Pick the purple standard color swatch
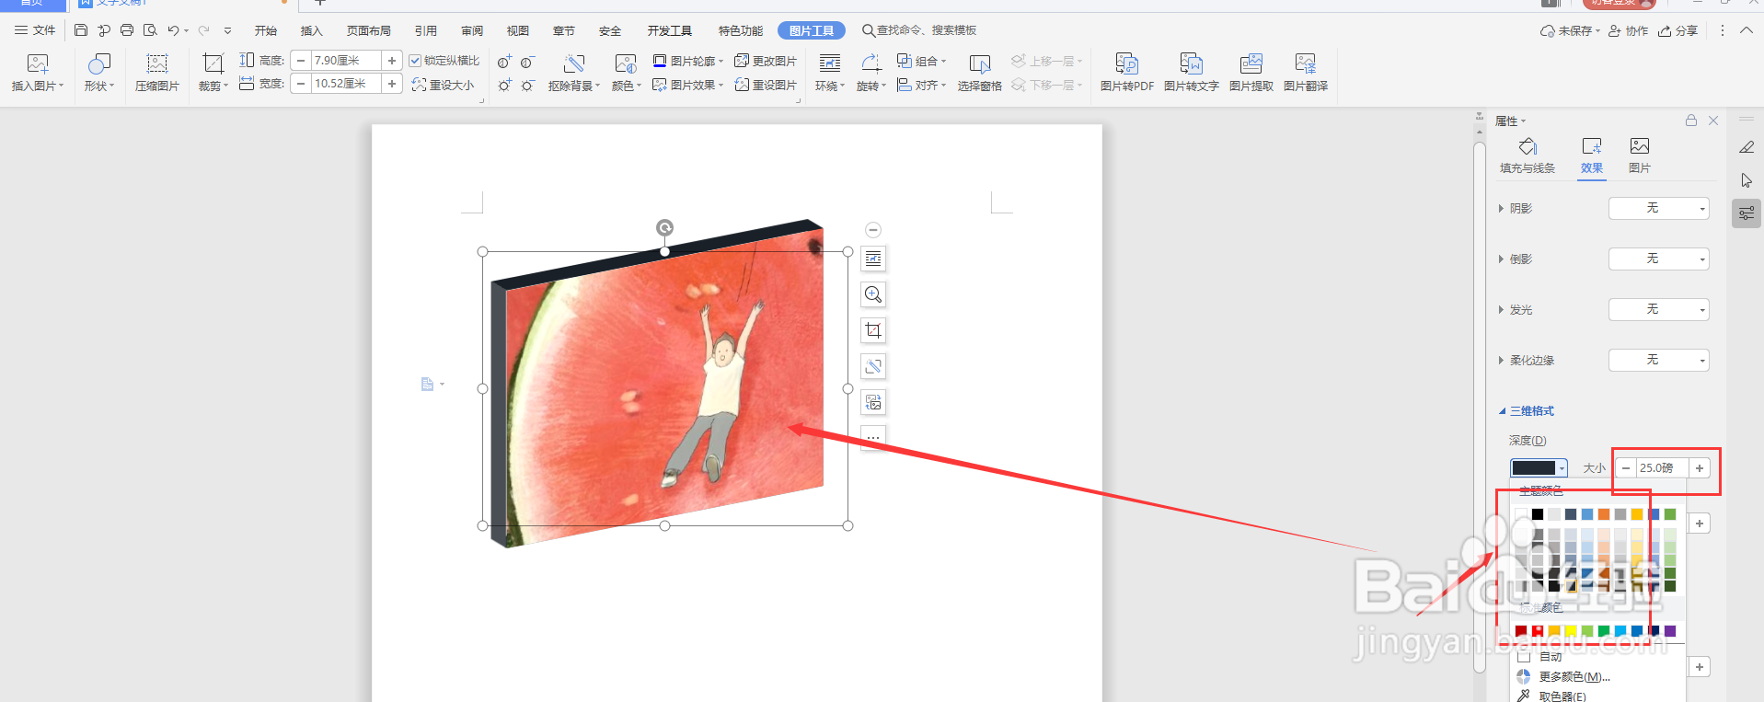Image resolution: width=1764 pixels, height=702 pixels. click(1670, 631)
